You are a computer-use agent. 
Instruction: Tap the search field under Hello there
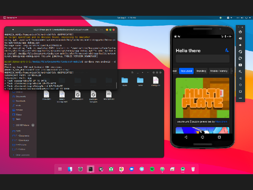click(x=202, y=59)
